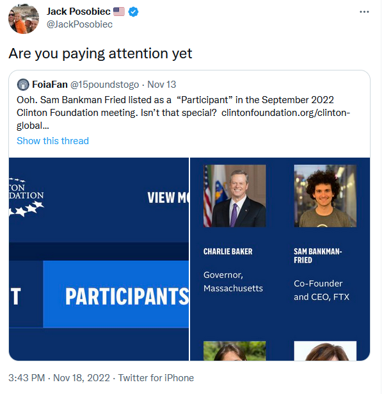The width and height of the screenshot is (384, 394).
Task: Open Charlie Baker's portrait photo
Action: [x=234, y=196]
